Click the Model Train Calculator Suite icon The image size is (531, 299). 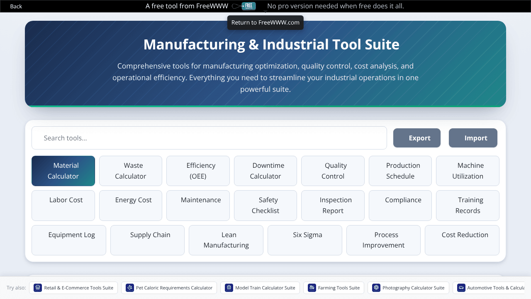click(229, 288)
